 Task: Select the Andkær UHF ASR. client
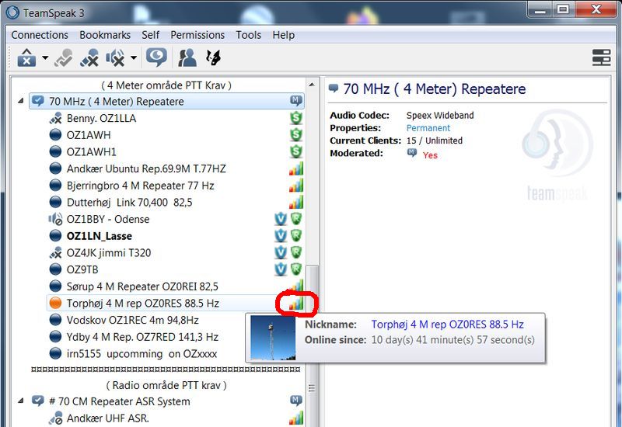107,418
